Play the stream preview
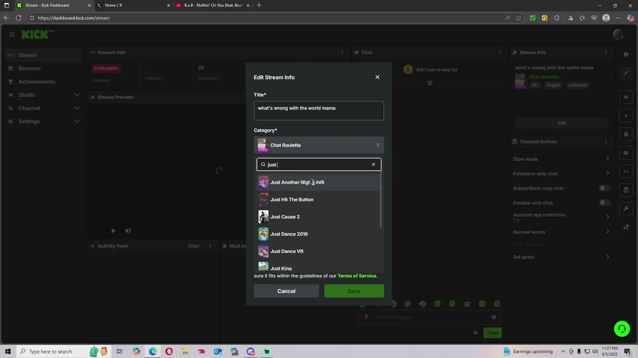Image resolution: width=638 pixels, height=358 pixels. tap(113, 231)
